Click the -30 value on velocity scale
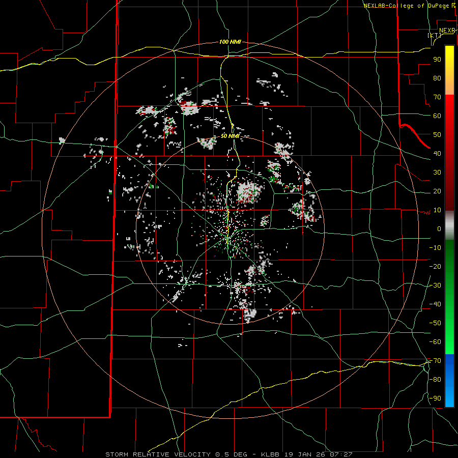 pyautogui.click(x=435, y=285)
